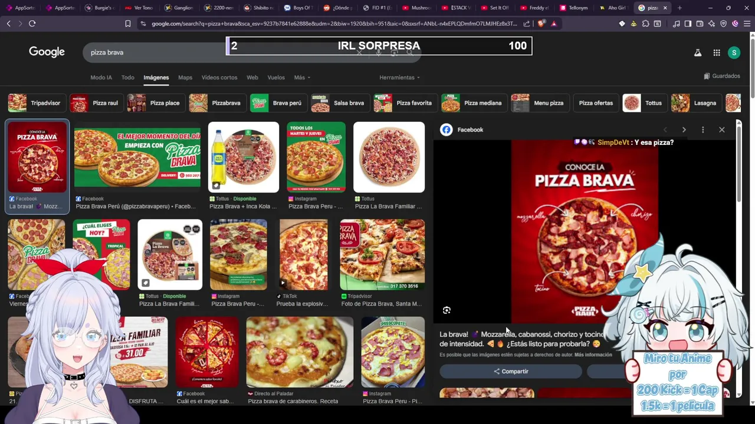Open the browser extensions puzzle icon
This screenshot has height=424, width=755.
pyautogui.click(x=645, y=24)
